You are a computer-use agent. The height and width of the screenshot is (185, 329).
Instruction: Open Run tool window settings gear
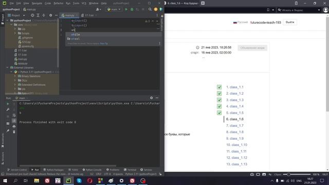[151, 98]
